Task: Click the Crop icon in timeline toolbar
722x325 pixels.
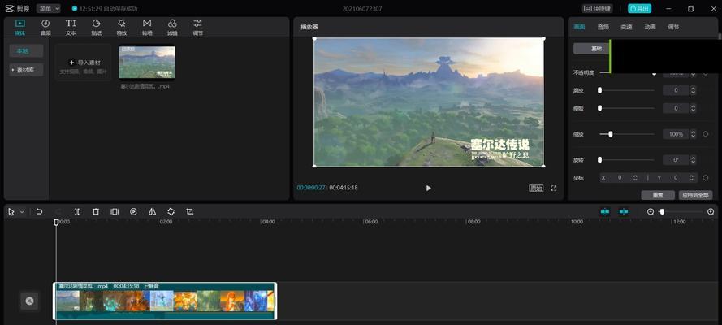Action: (190, 212)
